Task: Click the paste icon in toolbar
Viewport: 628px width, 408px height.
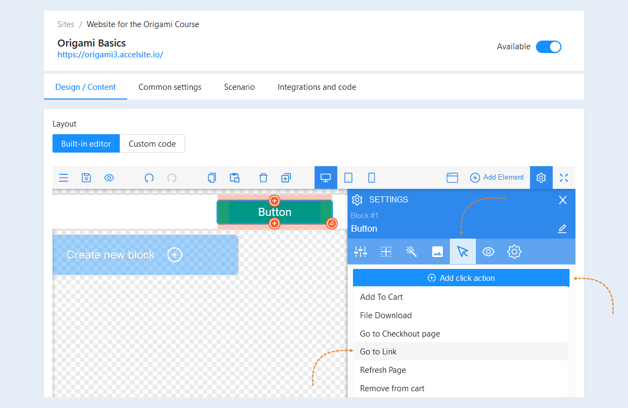Action: 235,178
